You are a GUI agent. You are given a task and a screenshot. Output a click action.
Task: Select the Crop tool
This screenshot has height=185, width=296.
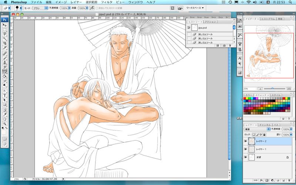tap(4, 43)
